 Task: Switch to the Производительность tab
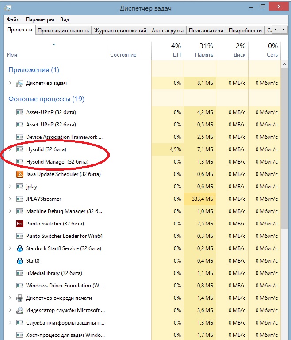pyautogui.click(x=63, y=31)
